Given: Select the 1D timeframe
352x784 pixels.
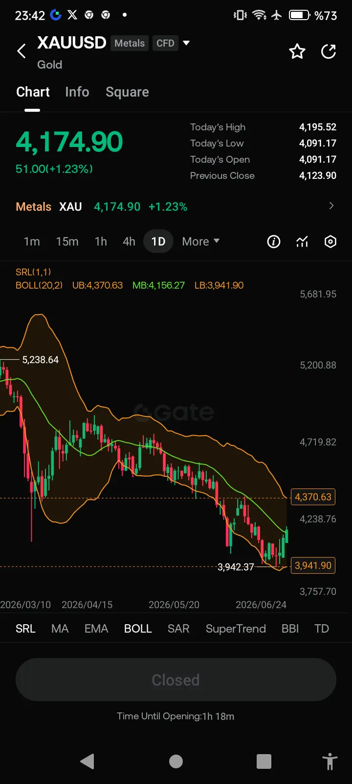Looking at the screenshot, I should (158, 242).
